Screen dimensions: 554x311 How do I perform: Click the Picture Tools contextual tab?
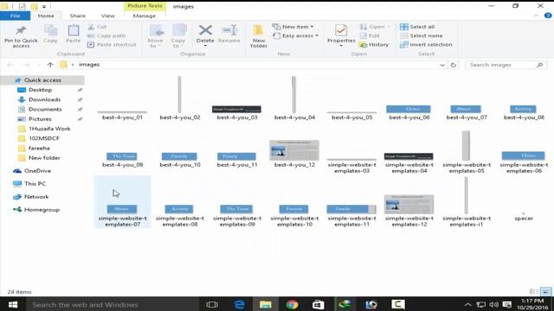point(145,6)
